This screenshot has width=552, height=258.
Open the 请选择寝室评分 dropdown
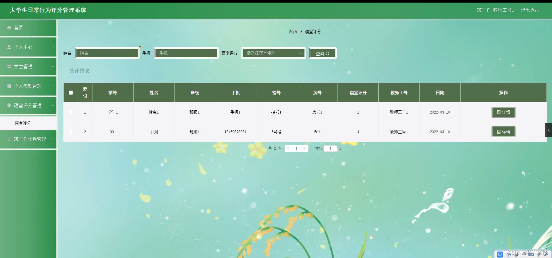(273, 53)
